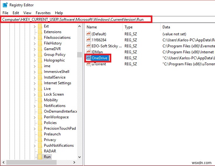
Task: Click the tree horizontal scrollbar thumb
Action: [31, 163]
